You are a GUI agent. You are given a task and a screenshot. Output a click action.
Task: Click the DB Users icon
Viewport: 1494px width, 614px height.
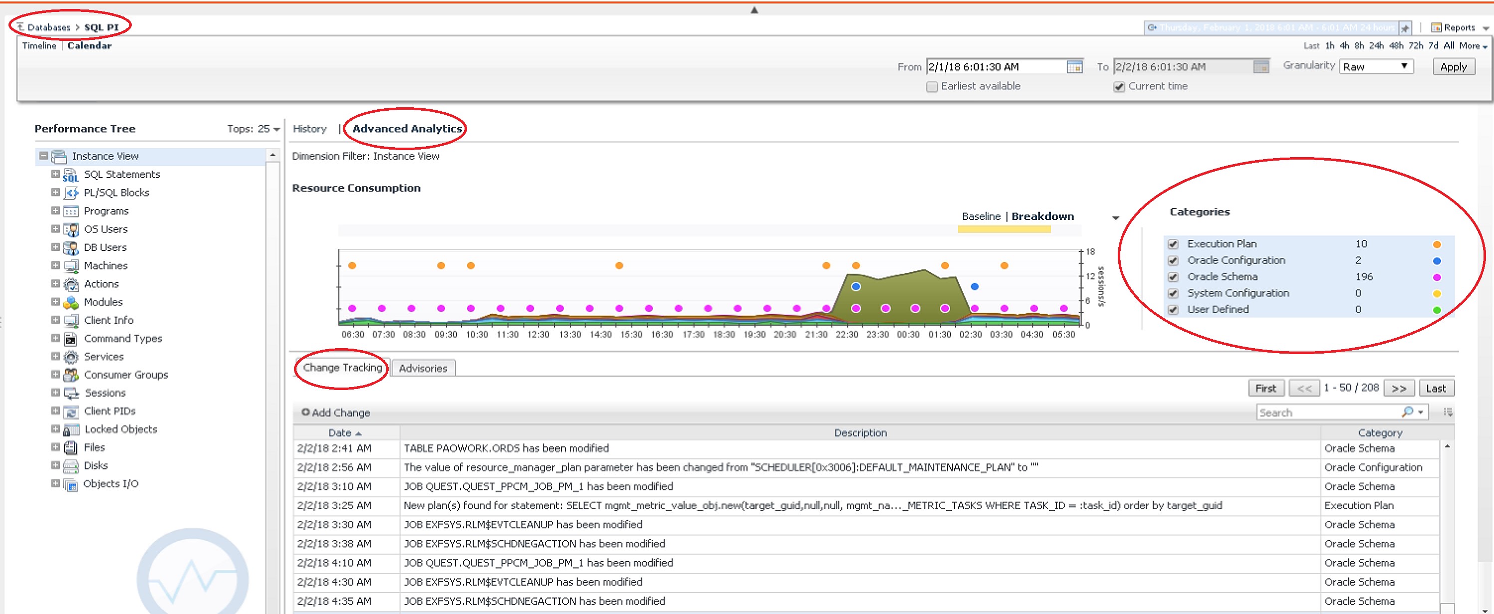pos(70,247)
